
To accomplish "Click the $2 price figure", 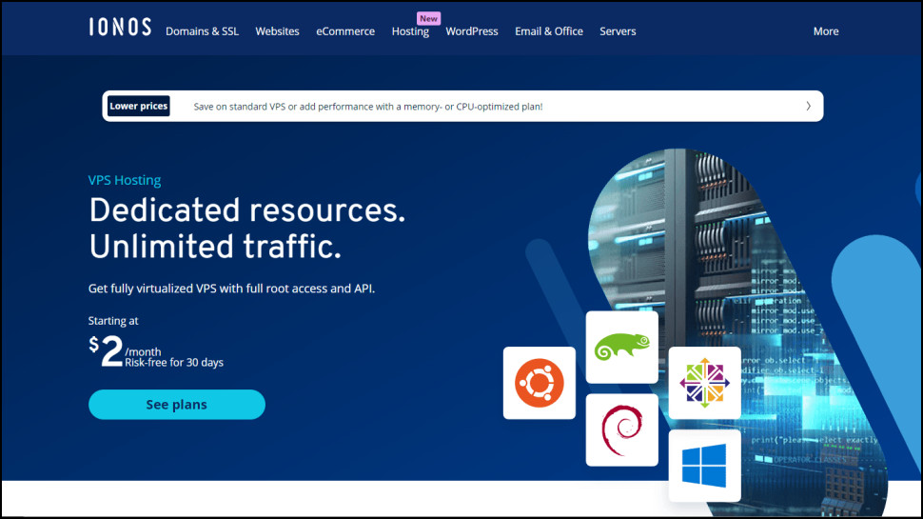I will pos(106,350).
